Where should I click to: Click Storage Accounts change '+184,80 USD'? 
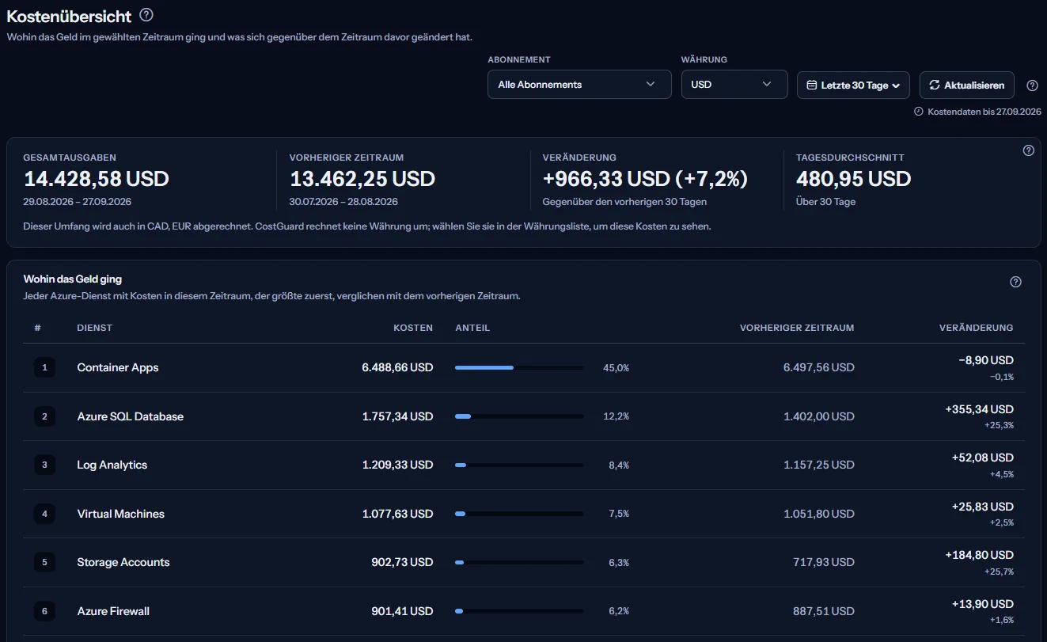click(980, 555)
